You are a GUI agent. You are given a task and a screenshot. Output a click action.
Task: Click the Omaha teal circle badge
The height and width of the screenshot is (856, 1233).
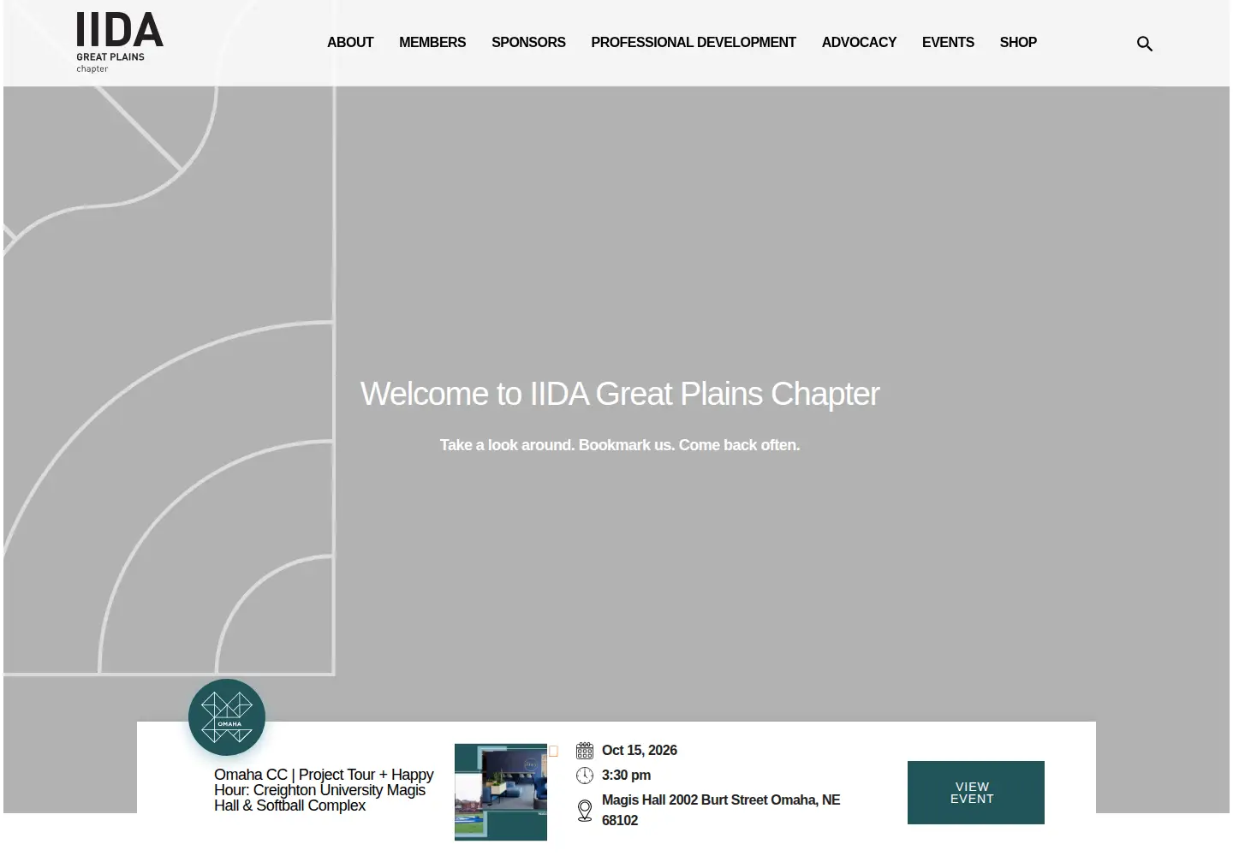pyautogui.click(x=227, y=717)
